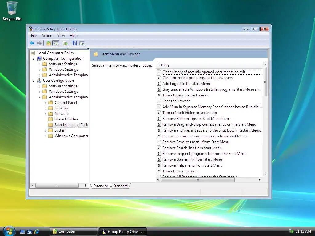Viewport: 315px width, 236px height.
Task: Collapse Administrative Templates under User Configuration
Action: (x=39, y=97)
